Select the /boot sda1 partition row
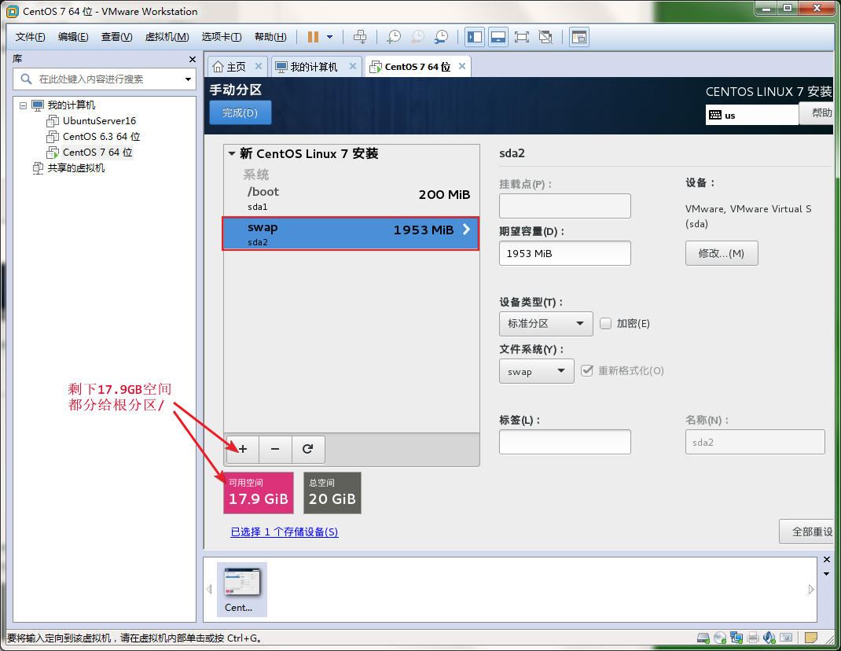Viewport: 841px width, 651px height. pos(351,198)
